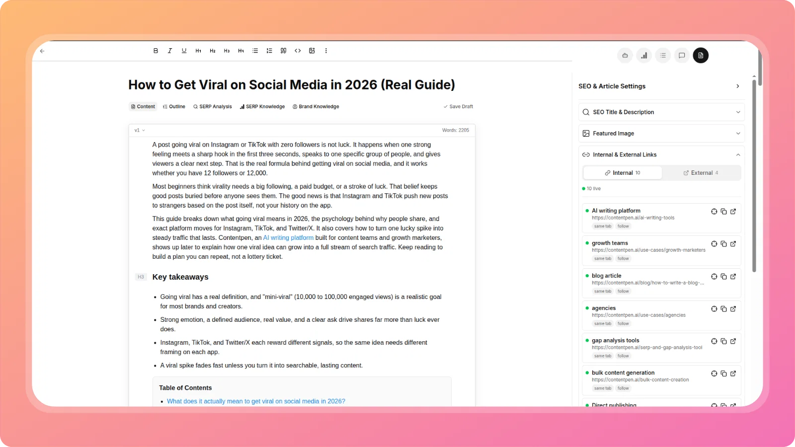Insert a bulleted list
This screenshot has height=447, width=795.
(x=255, y=51)
